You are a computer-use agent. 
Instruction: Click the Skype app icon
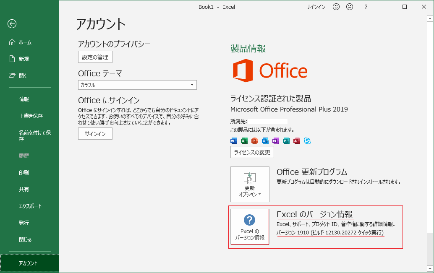307,141
